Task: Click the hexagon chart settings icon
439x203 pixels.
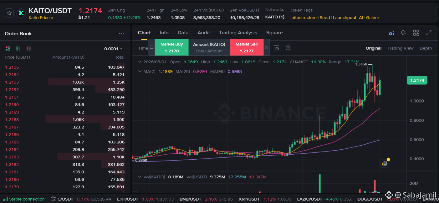Action: pyautogui.click(x=288, y=48)
